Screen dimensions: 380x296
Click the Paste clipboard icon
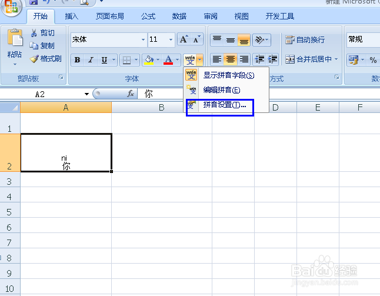(x=15, y=38)
